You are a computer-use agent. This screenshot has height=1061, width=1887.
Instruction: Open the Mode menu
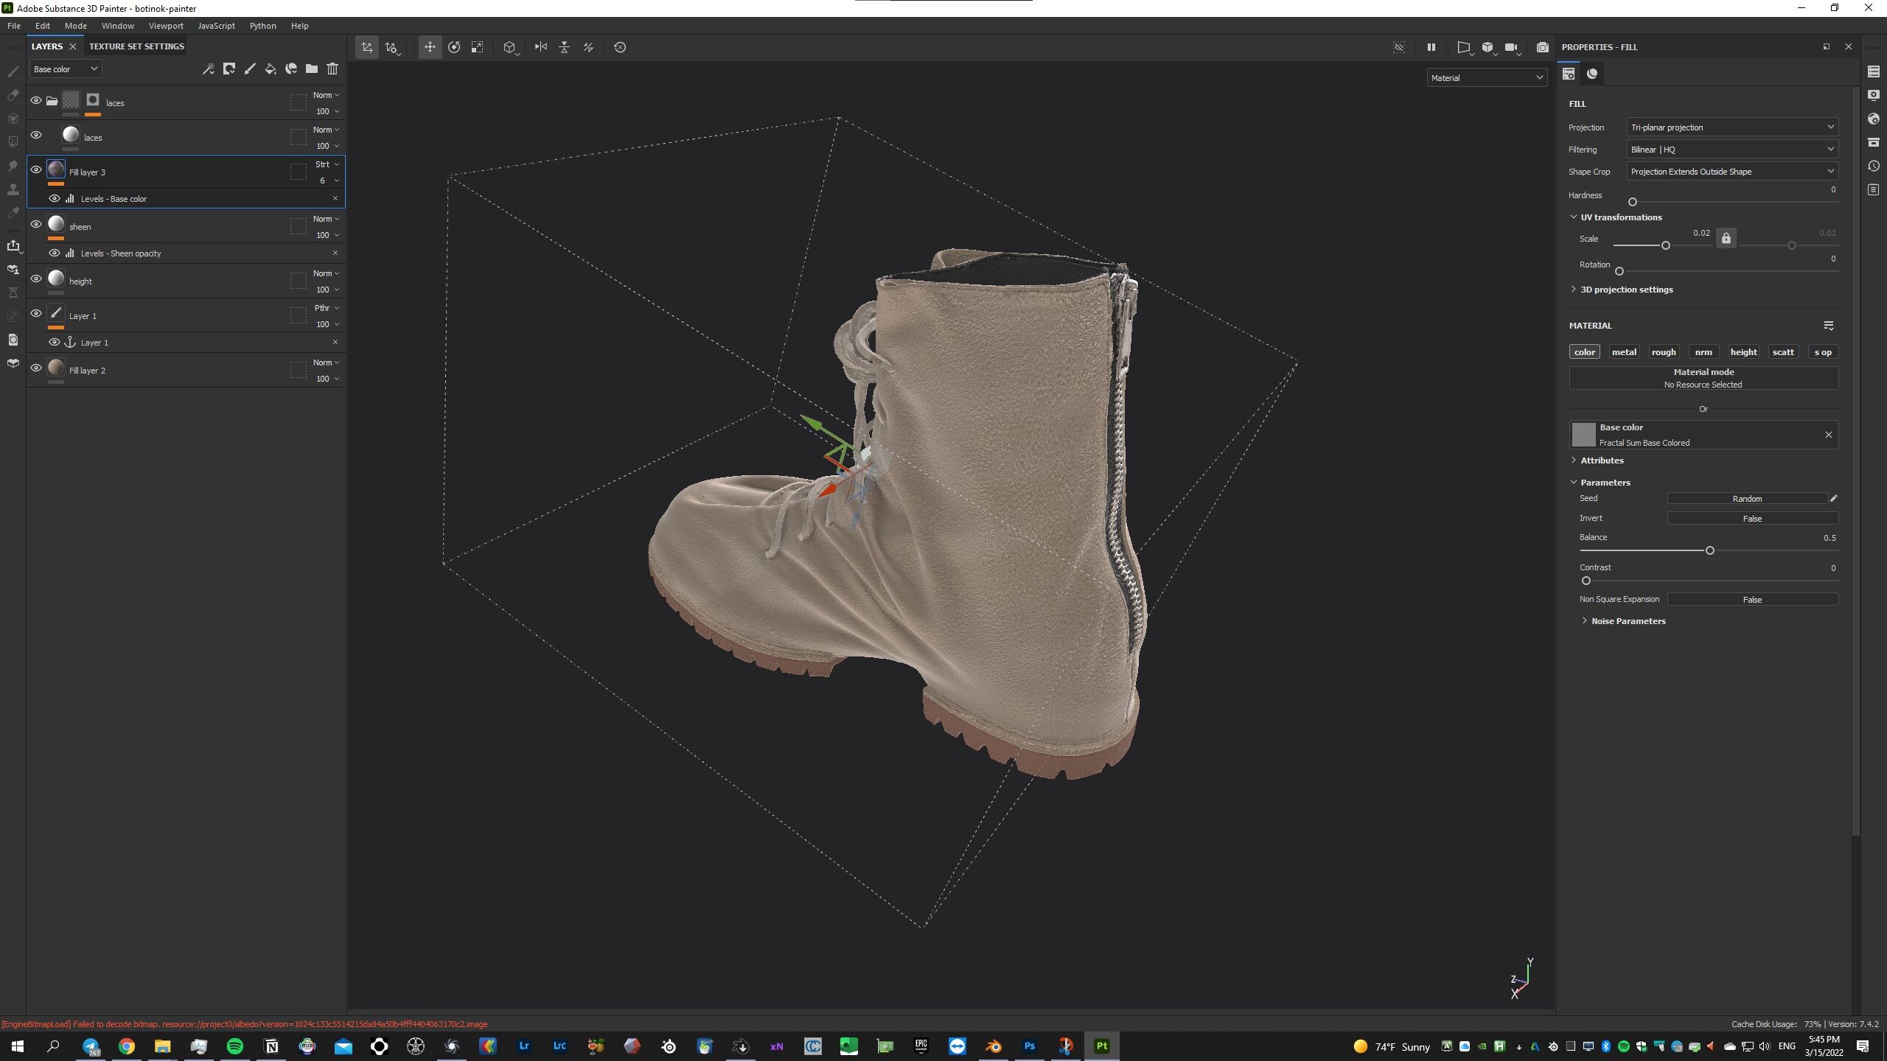[x=76, y=26]
